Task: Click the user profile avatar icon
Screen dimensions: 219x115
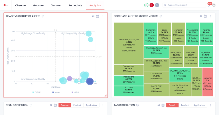Action: coord(214,5)
